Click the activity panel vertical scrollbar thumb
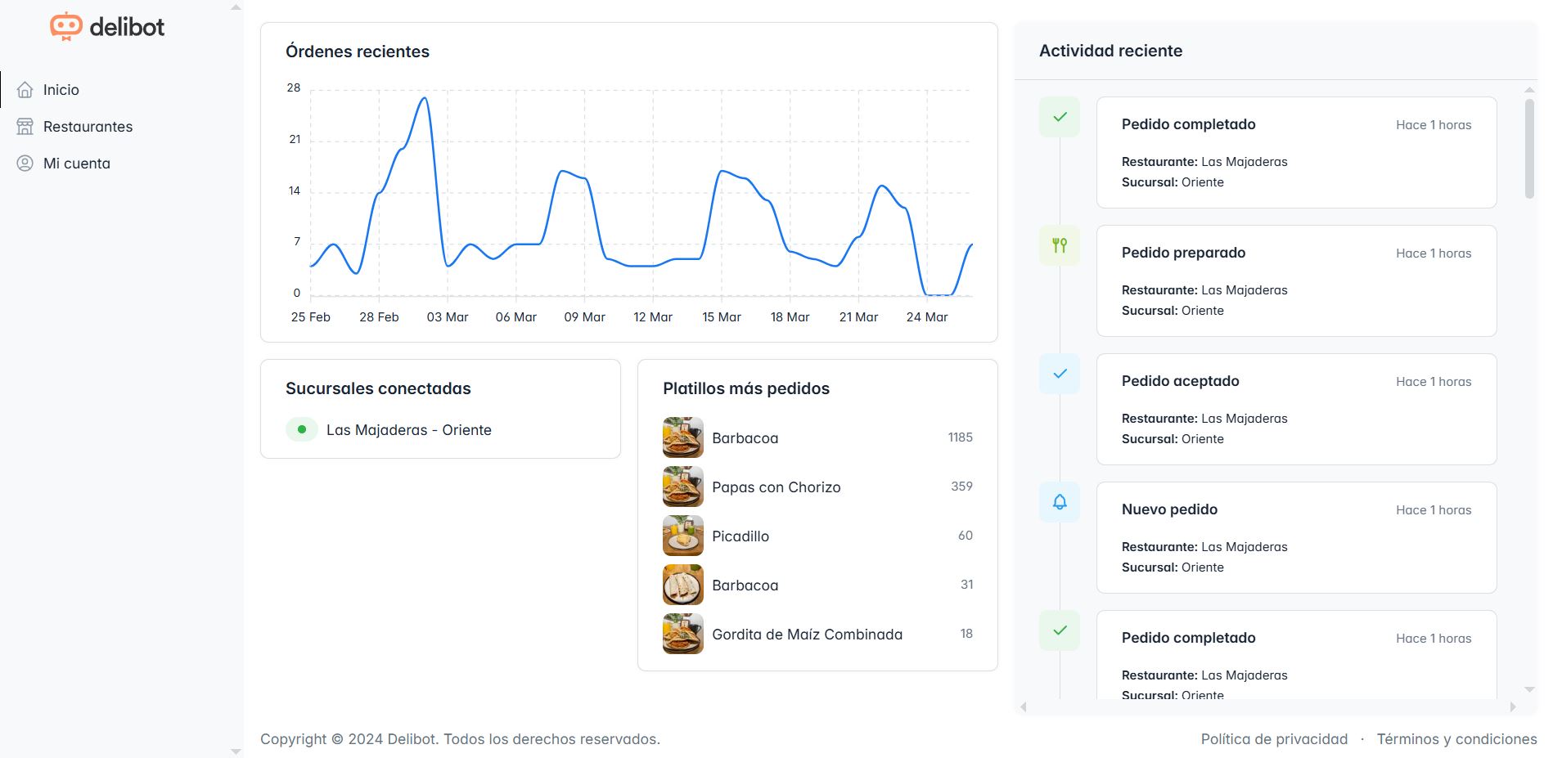This screenshot has height=758, width=1553. (x=1529, y=149)
